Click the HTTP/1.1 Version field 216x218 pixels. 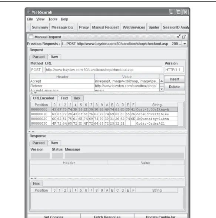coord(174,70)
